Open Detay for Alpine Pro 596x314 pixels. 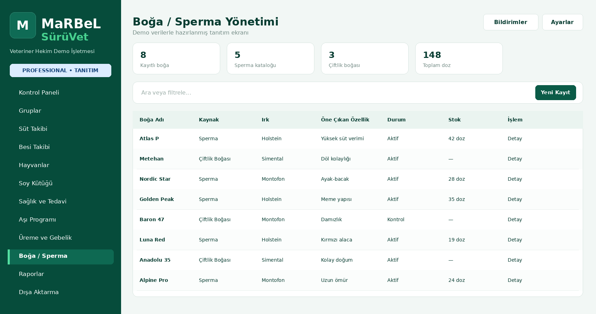(515, 280)
